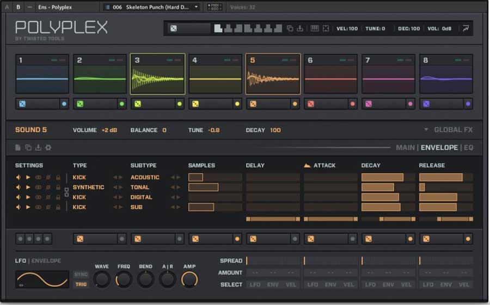The height and width of the screenshot is (305, 490).
Task: Select the LFO modulation tab
Action: [21, 260]
